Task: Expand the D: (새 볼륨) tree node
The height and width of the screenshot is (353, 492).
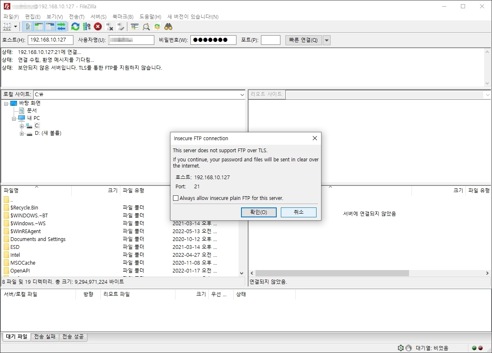Action: (22, 133)
